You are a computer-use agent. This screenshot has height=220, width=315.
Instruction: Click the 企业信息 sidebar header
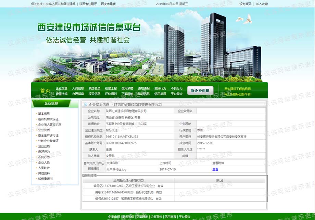click(51, 103)
